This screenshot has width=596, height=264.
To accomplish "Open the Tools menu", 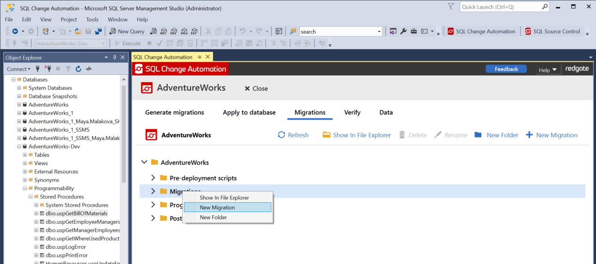I will [92, 19].
